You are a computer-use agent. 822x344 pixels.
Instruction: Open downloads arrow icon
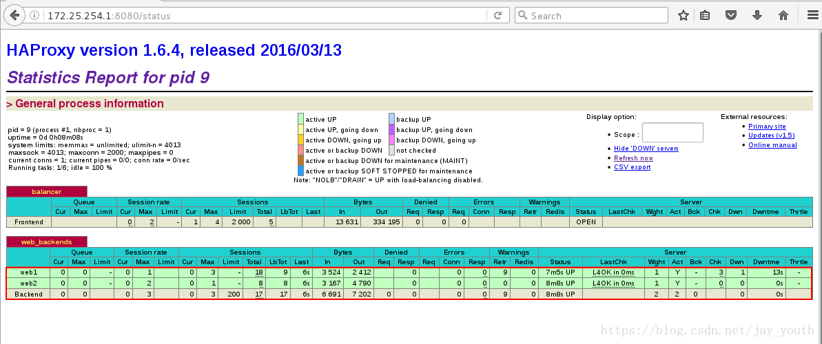pos(757,16)
